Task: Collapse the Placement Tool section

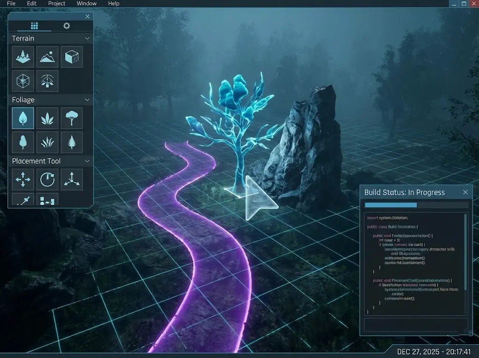Action: 87,161
